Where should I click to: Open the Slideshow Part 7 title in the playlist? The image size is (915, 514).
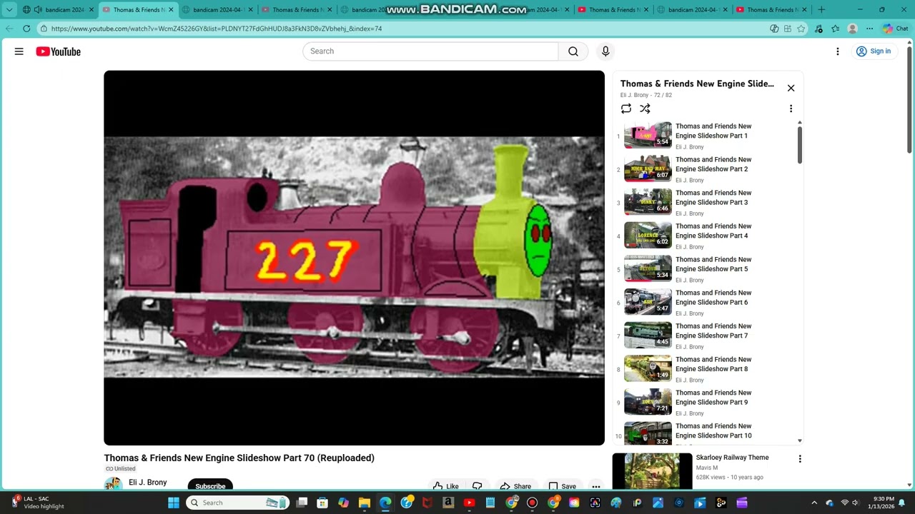(713, 331)
